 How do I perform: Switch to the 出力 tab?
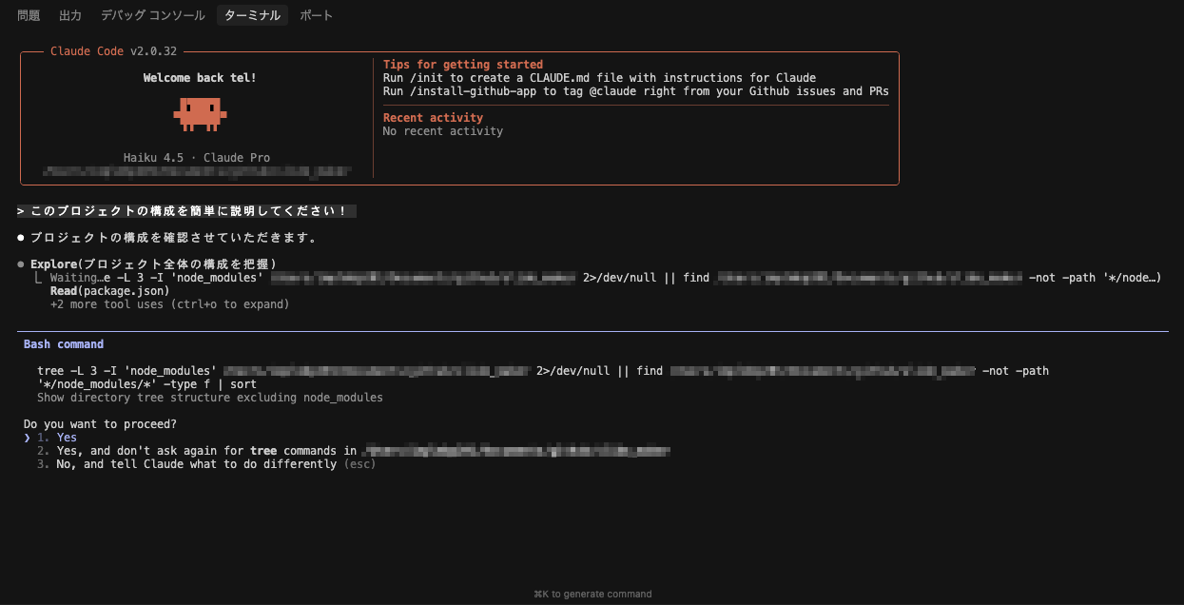[x=70, y=15]
